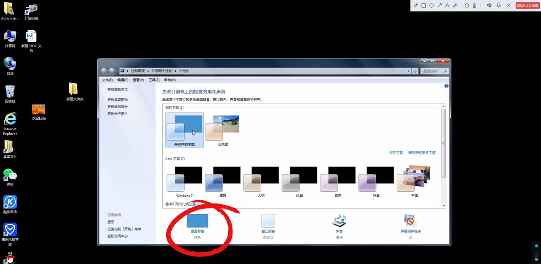Open WeChat from the desktop

(x=10, y=175)
